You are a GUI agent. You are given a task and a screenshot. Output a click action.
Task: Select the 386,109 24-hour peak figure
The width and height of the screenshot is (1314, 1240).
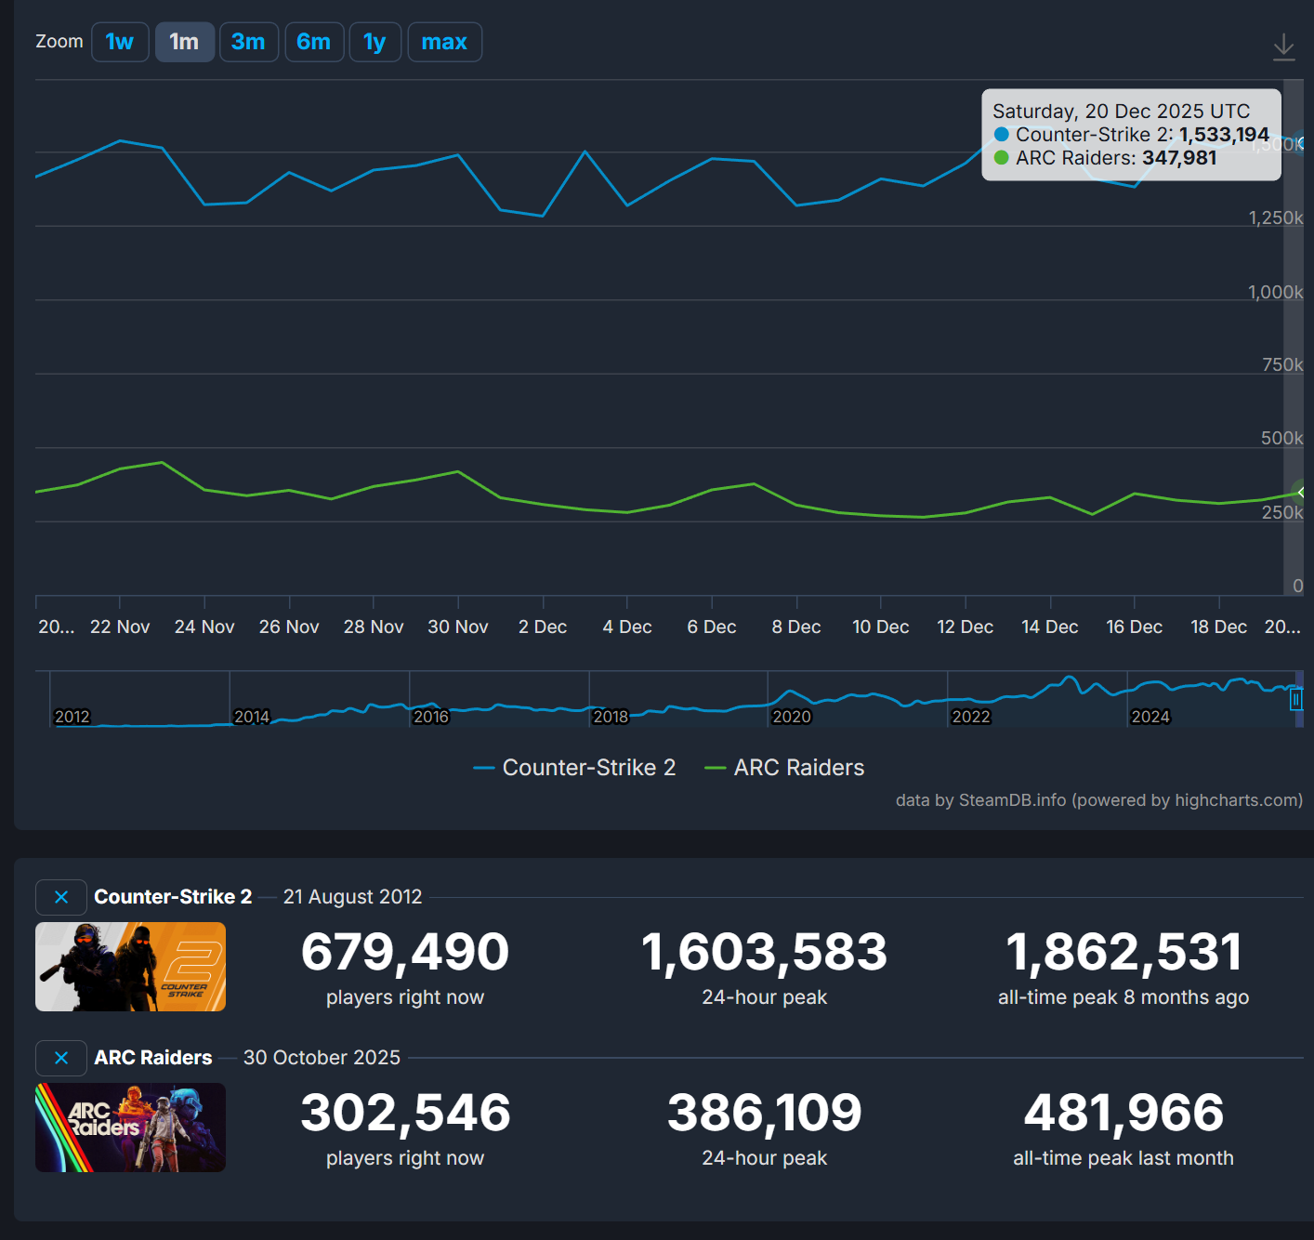click(x=765, y=1114)
